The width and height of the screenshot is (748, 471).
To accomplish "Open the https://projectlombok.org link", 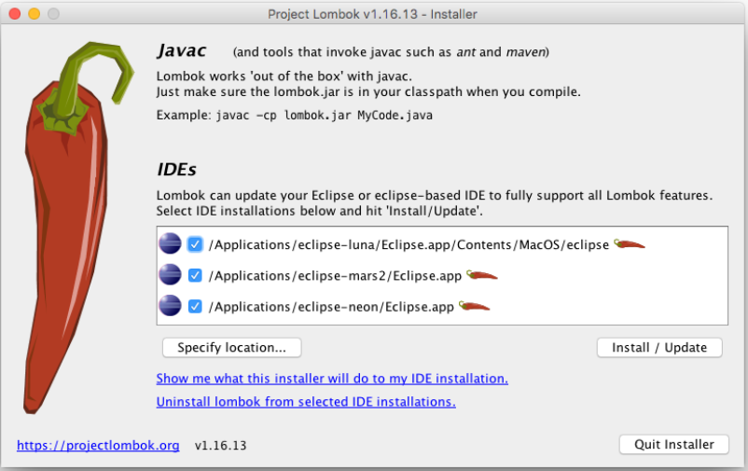I will (98, 445).
